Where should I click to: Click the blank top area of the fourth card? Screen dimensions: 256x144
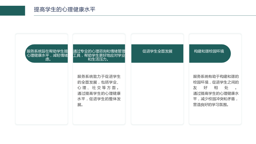pyautogui.click(x=215, y=39)
